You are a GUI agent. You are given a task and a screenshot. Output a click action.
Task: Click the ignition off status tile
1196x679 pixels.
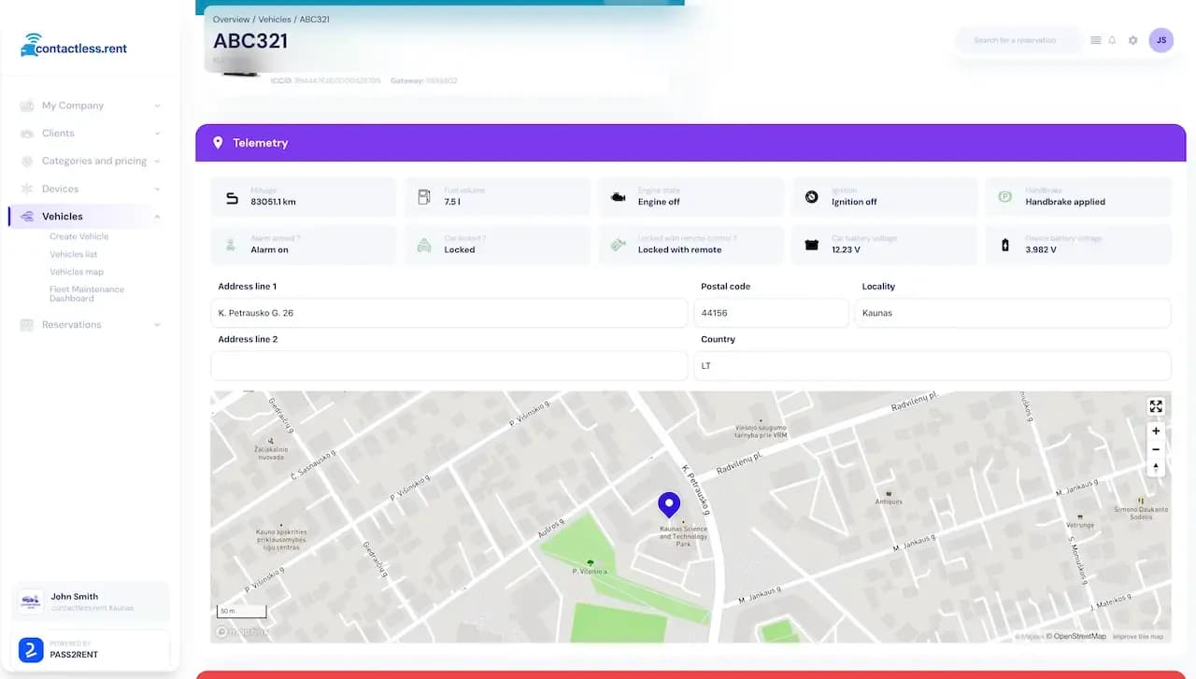884,196
